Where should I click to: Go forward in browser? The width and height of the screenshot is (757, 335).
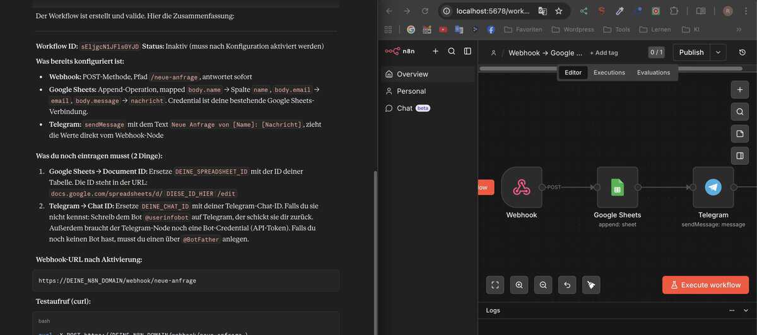tap(407, 11)
